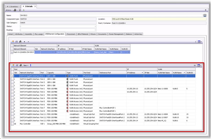Screen dimensions: 212x139
Task: Switch to the 1 Inventory tab
Action: point(13,6)
